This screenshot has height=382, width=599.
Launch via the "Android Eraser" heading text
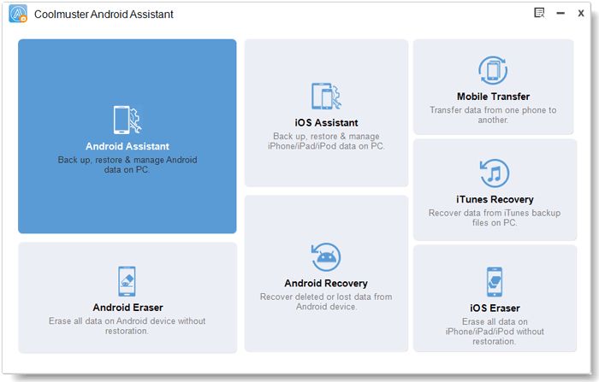tap(128, 307)
